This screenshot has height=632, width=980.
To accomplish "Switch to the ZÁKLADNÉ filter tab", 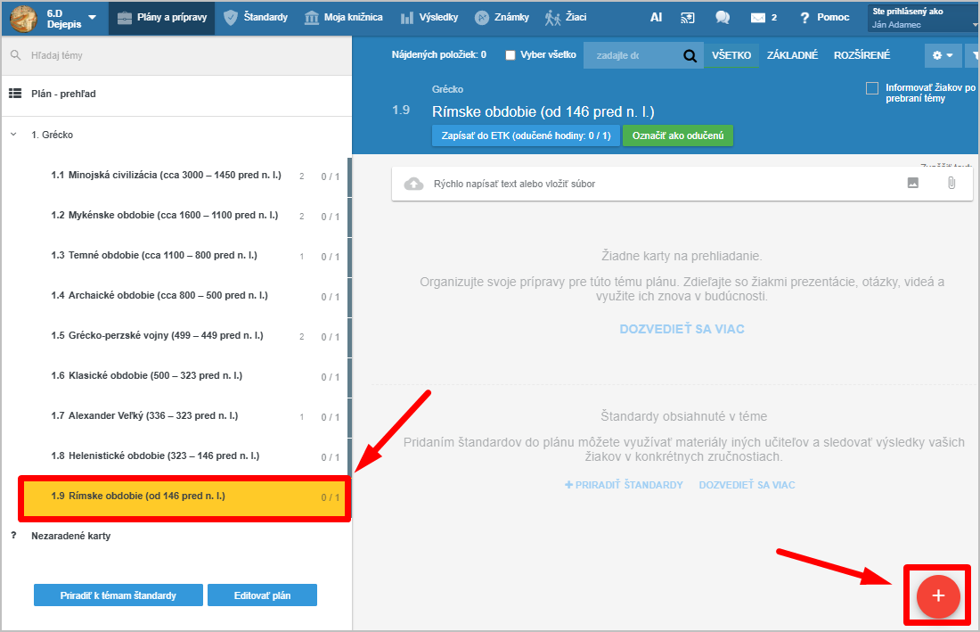I will pos(792,55).
